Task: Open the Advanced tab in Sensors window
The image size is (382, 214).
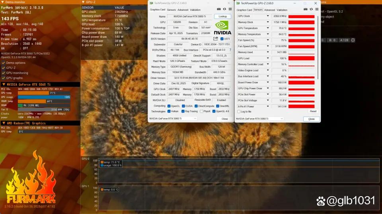Action: [x=269, y=10]
